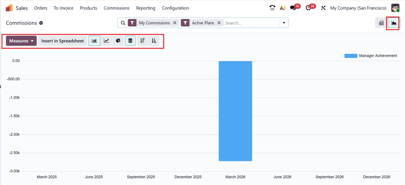The width and height of the screenshot is (405, 185).
Task: Check the 16 unread conversation messages
Action: [x=293, y=8]
